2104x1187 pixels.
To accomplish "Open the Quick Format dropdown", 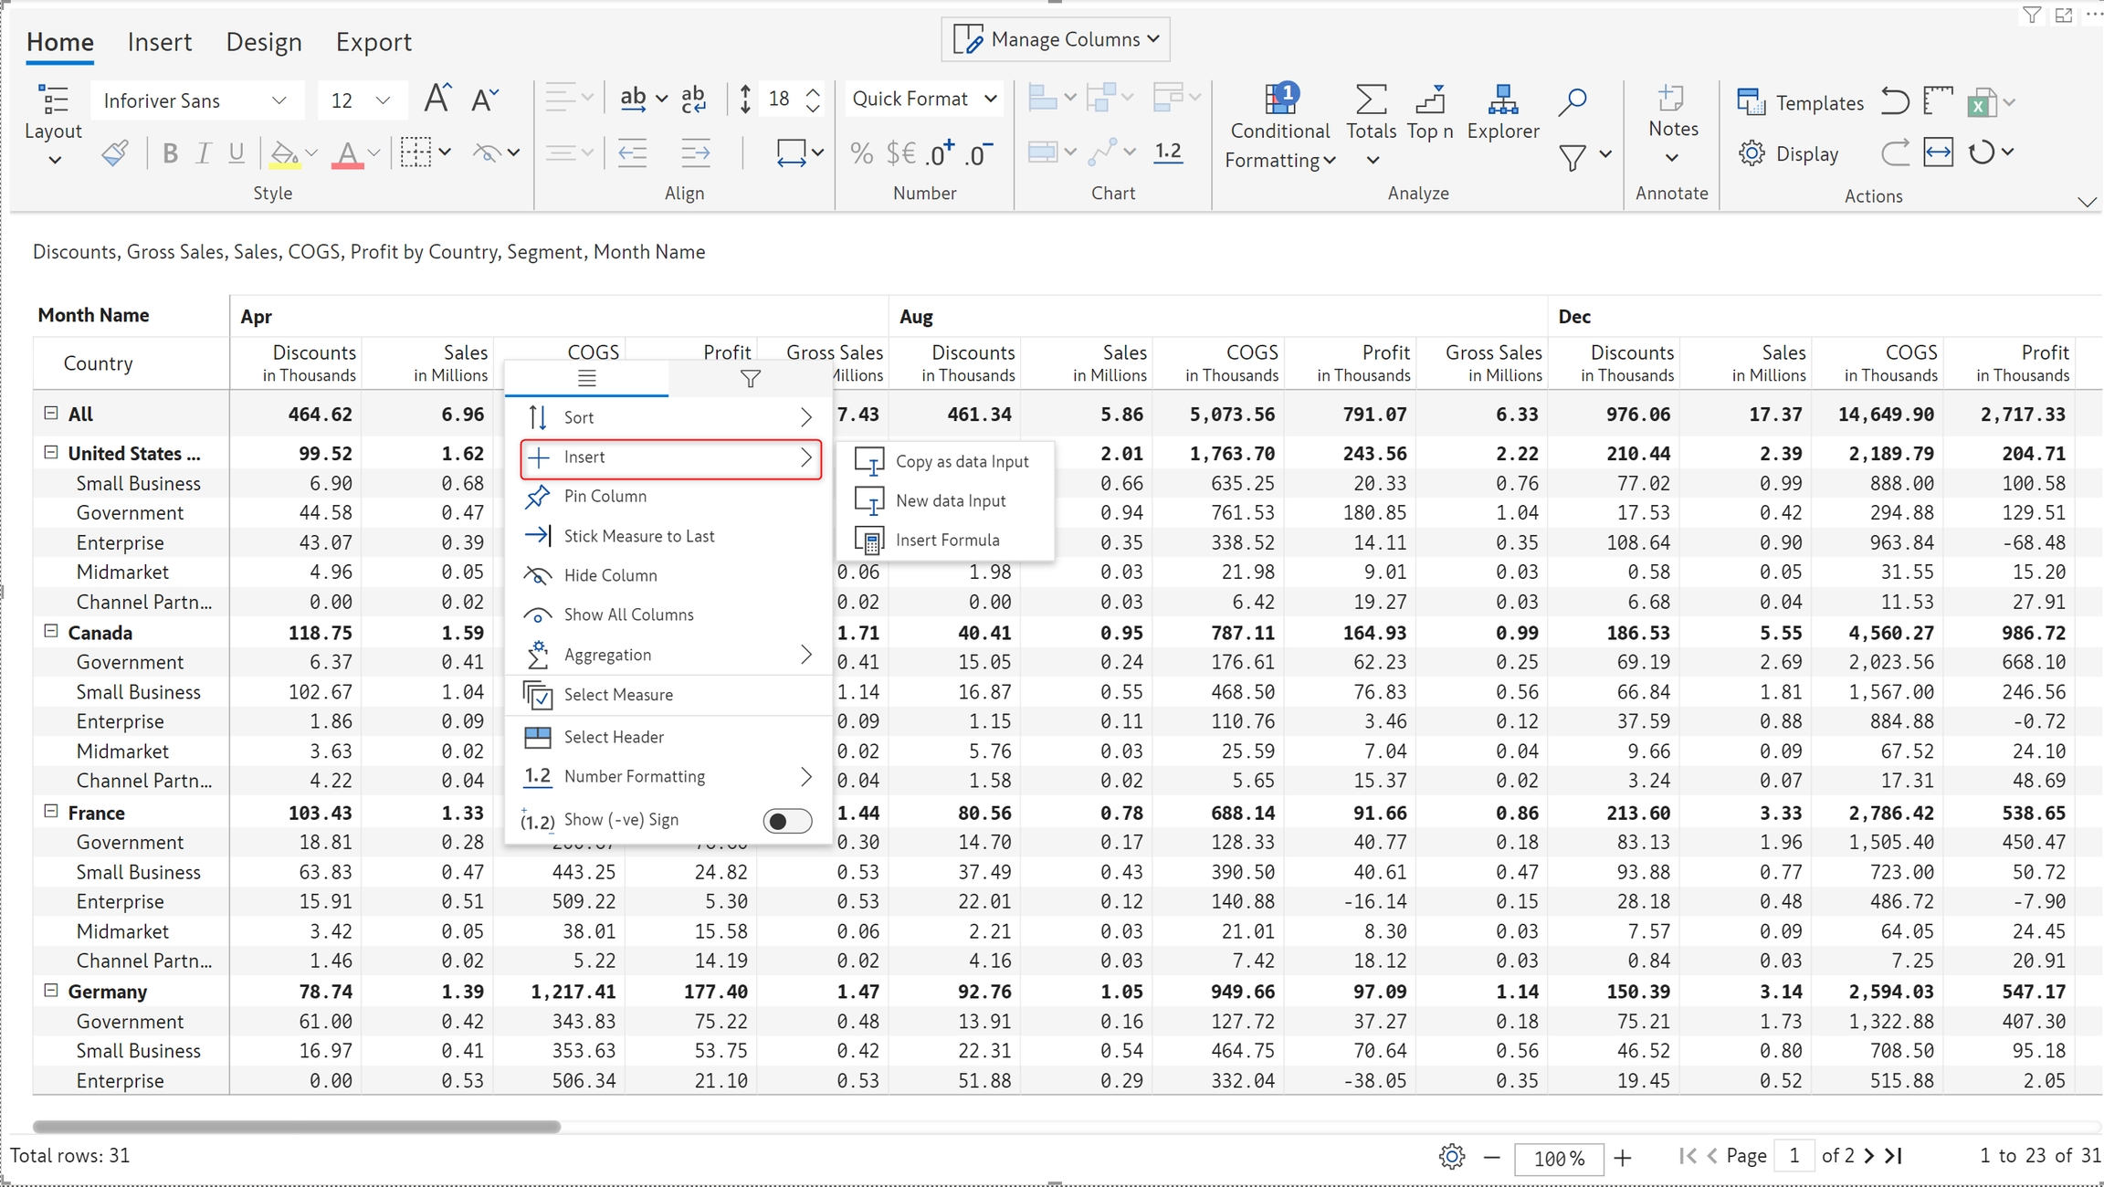I will [x=923, y=99].
